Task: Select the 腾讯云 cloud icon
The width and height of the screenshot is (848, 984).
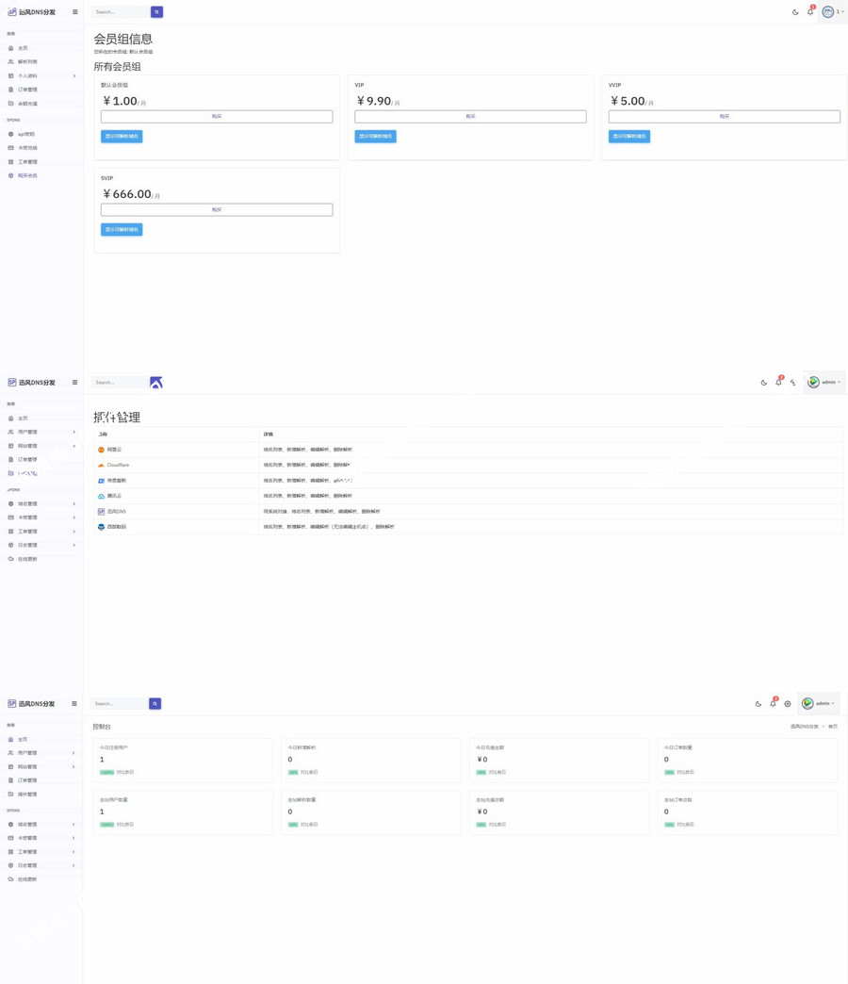Action: coord(101,496)
